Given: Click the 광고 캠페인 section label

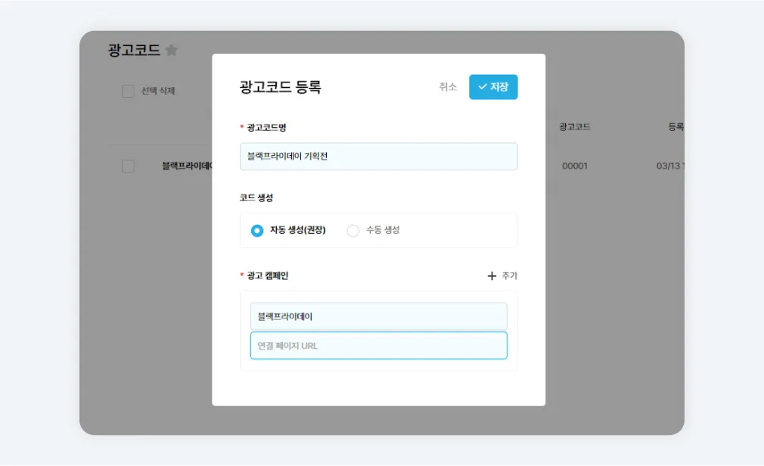Looking at the screenshot, I should click(x=268, y=276).
